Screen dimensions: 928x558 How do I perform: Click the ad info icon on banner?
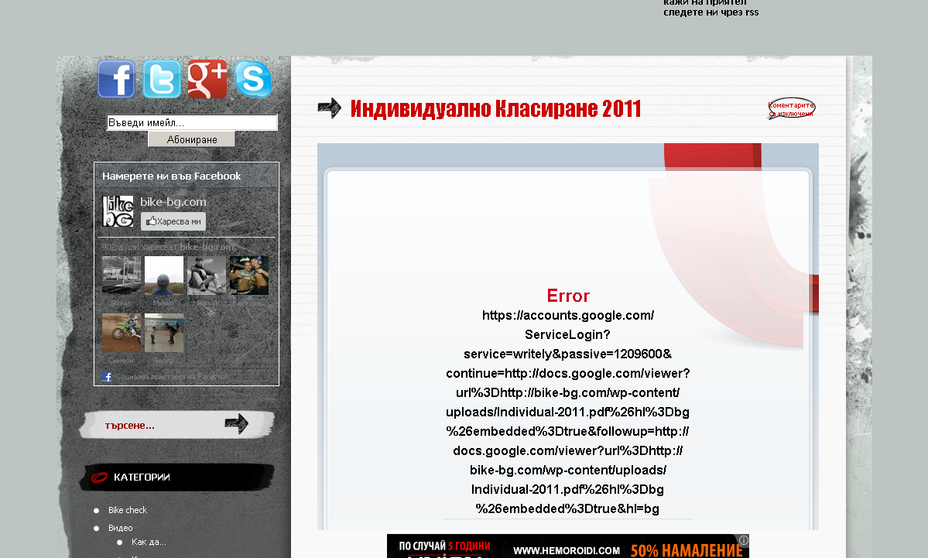coord(743,540)
